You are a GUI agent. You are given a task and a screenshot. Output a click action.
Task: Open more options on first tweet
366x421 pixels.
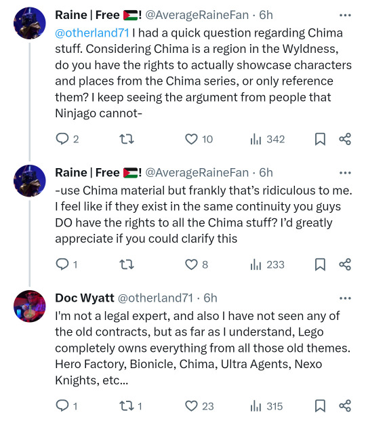pyautogui.click(x=345, y=16)
